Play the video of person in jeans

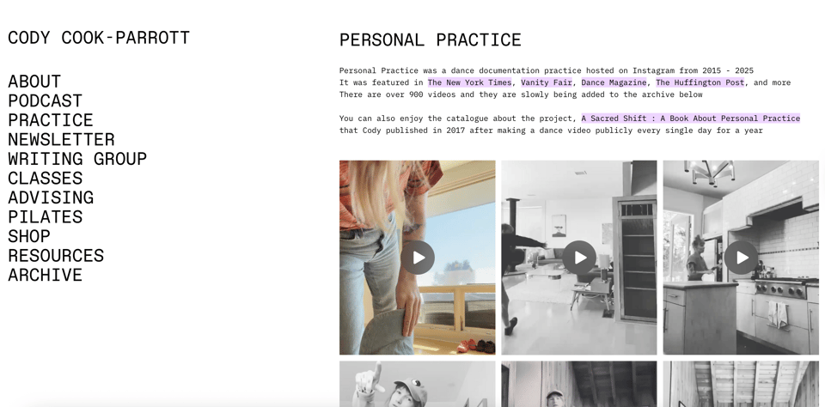click(418, 258)
